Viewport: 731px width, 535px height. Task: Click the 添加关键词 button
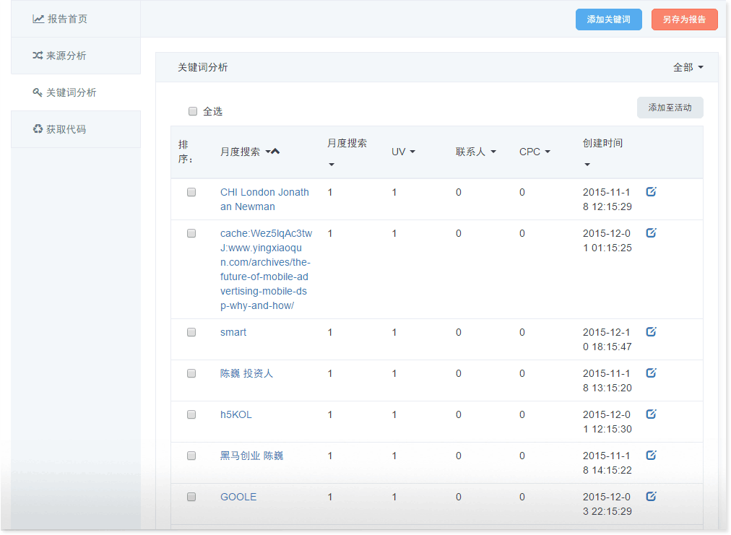click(608, 19)
